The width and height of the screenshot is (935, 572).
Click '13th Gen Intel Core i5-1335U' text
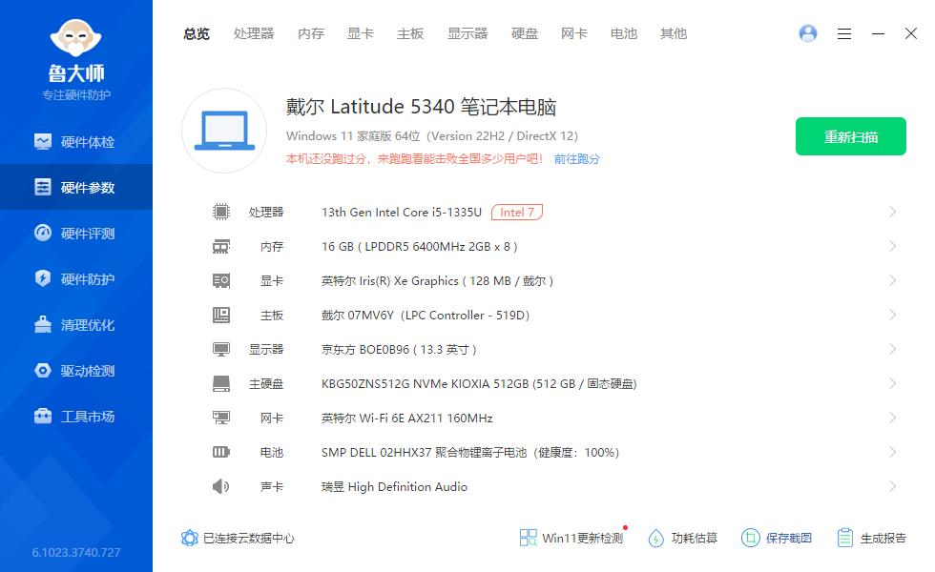pyautogui.click(x=402, y=212)
